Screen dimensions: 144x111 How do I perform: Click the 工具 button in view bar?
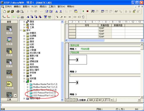click(x=9, y=100)
